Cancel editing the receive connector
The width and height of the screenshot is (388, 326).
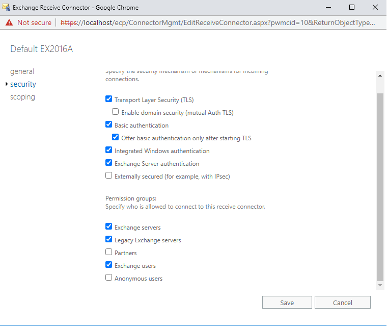(343, 303)
